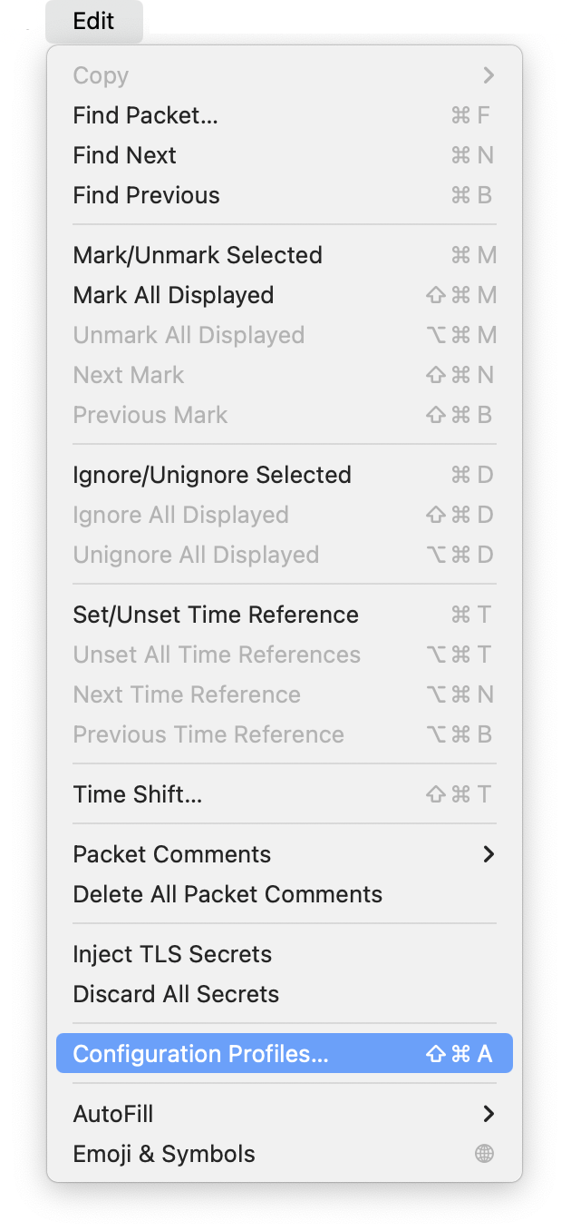Image resolution: width=571 pixels, height=1231 pixels.
Task: Select Find Packet option
Action: click(x=145, y=115)
